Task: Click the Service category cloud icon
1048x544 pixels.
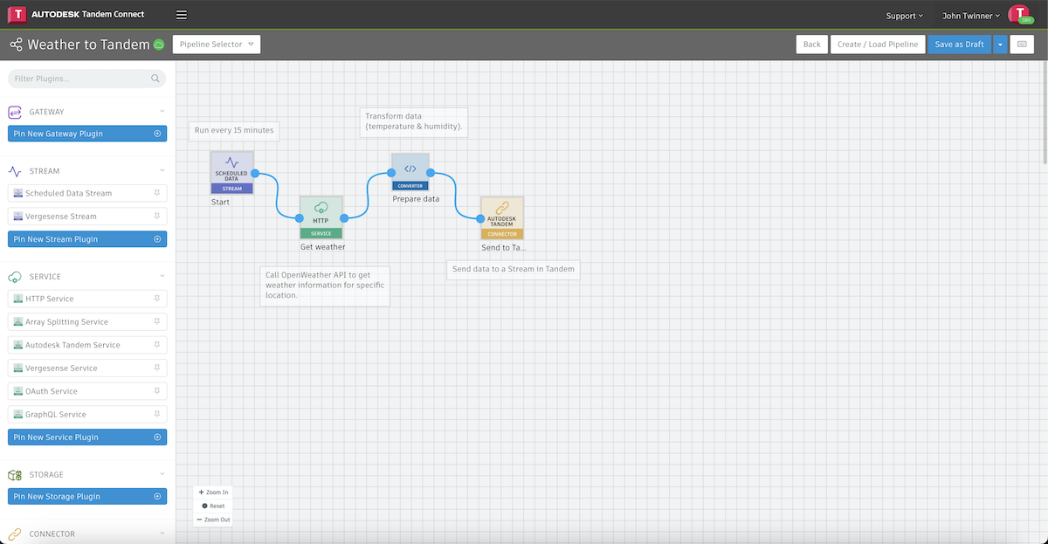Action: click(x=15, y=277)
